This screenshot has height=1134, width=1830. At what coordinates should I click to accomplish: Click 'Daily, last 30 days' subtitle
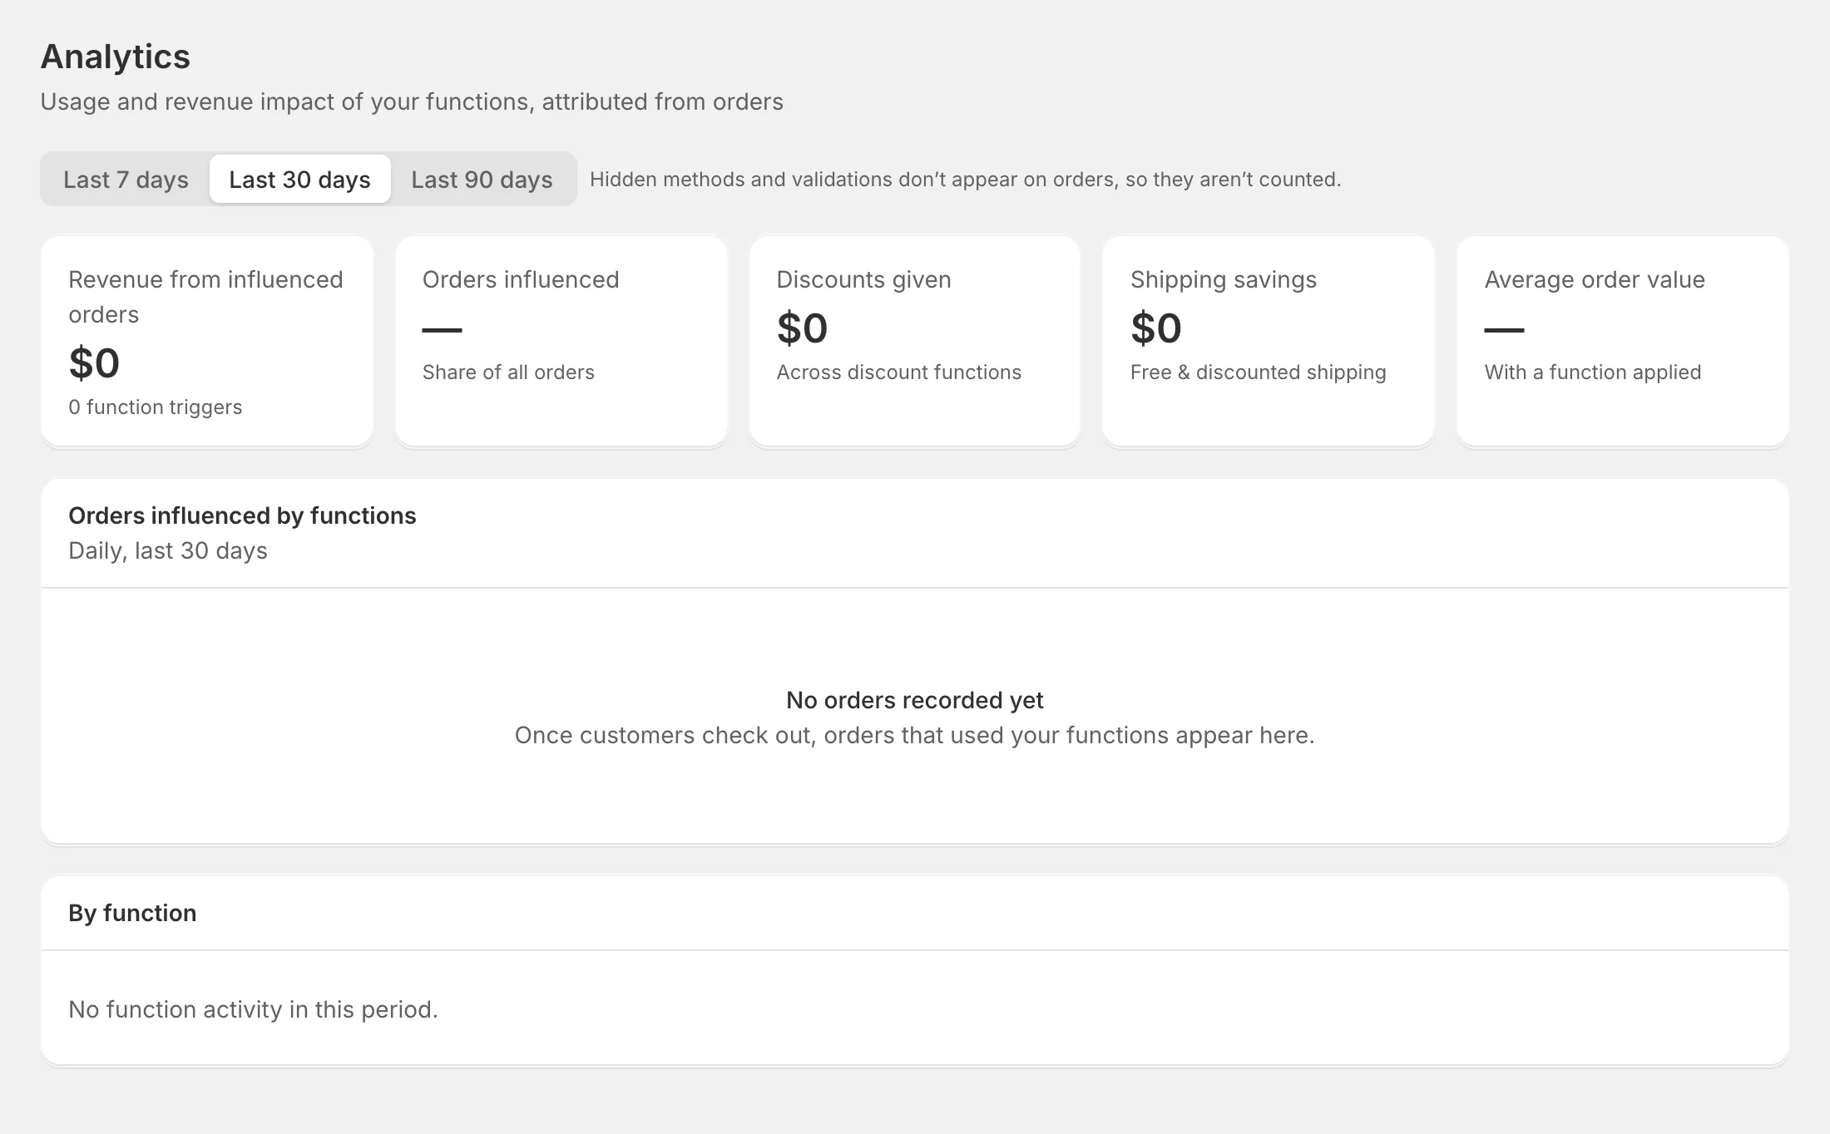(x=168, y=550)
